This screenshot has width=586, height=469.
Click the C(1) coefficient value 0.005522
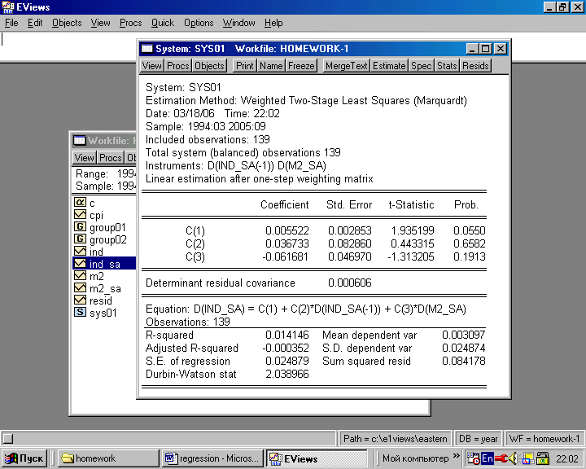[x=287, y=230]
